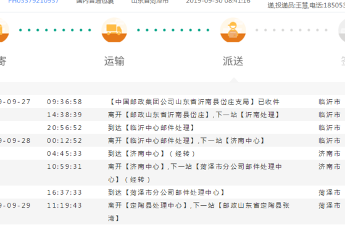Click time cell 14:38:39
The width and height of the screenshot is (345, 228).
(x=64, y=115)
